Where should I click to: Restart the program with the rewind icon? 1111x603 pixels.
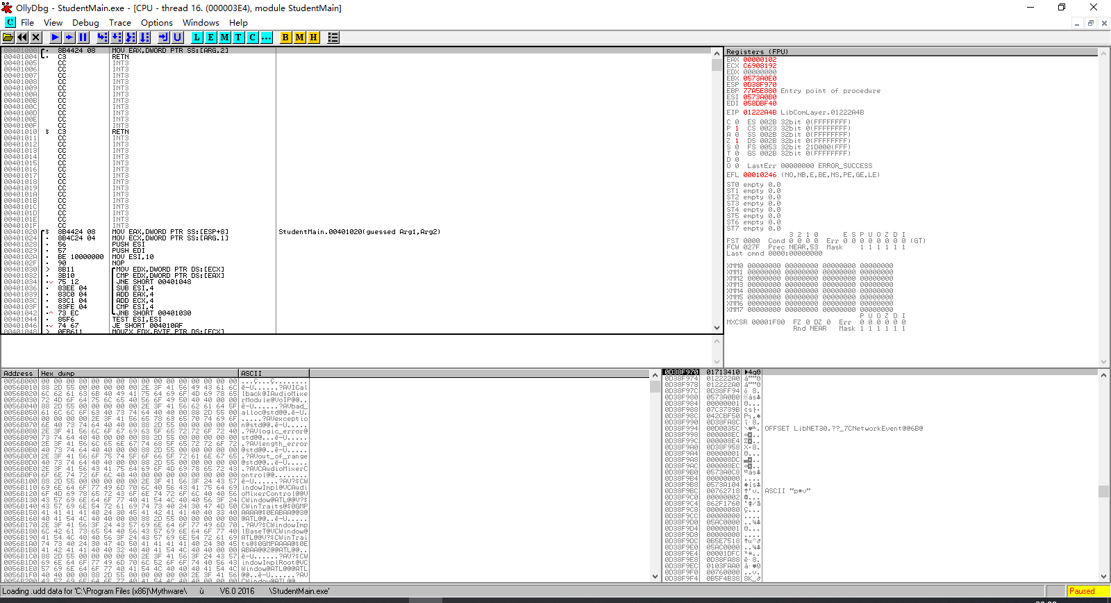click(x=22, y=38)
